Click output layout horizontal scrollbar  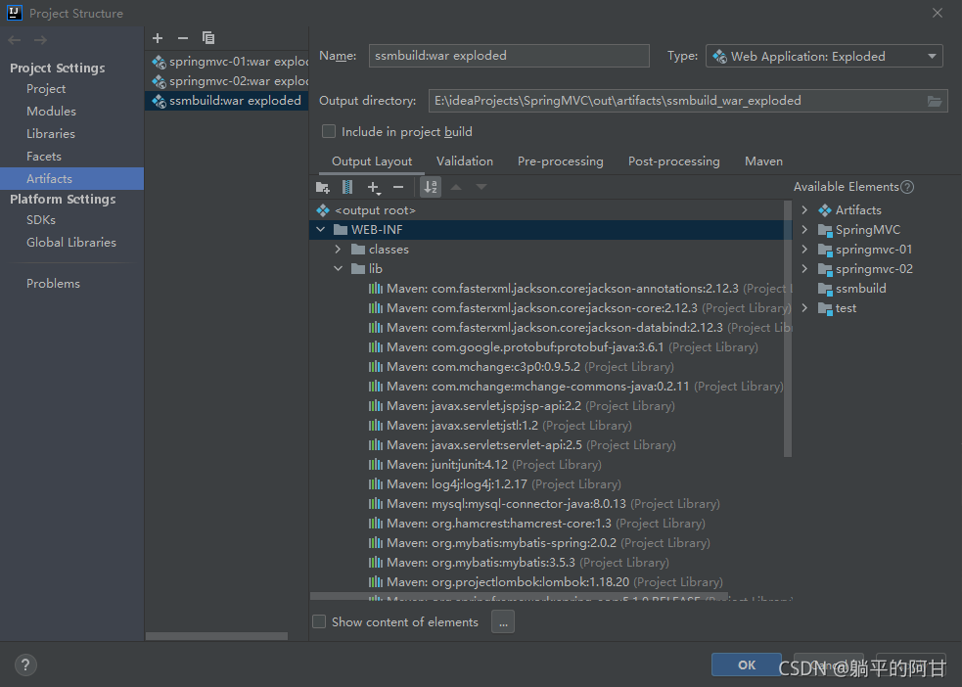coord(520,596)
